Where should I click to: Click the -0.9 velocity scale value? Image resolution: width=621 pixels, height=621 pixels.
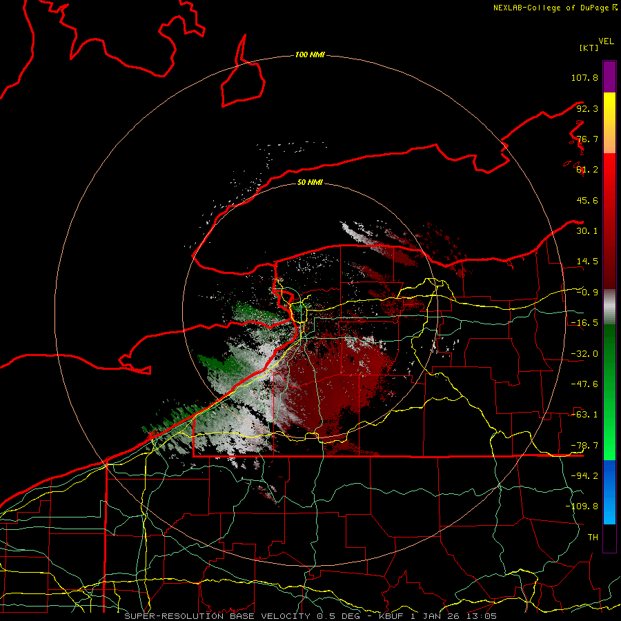(x=587, y=293)
